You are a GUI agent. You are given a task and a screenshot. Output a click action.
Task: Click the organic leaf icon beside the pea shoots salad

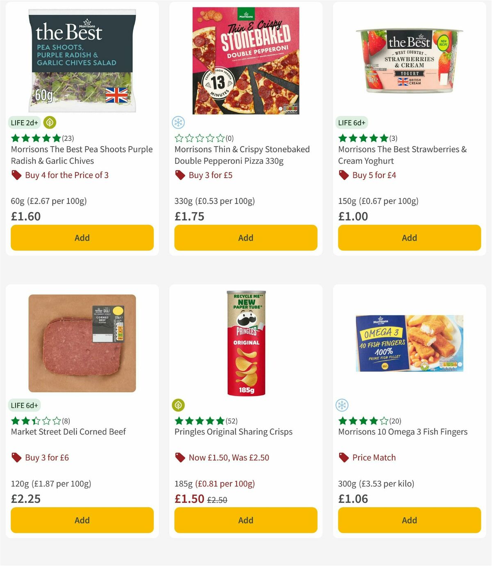[x=49, y=122]
